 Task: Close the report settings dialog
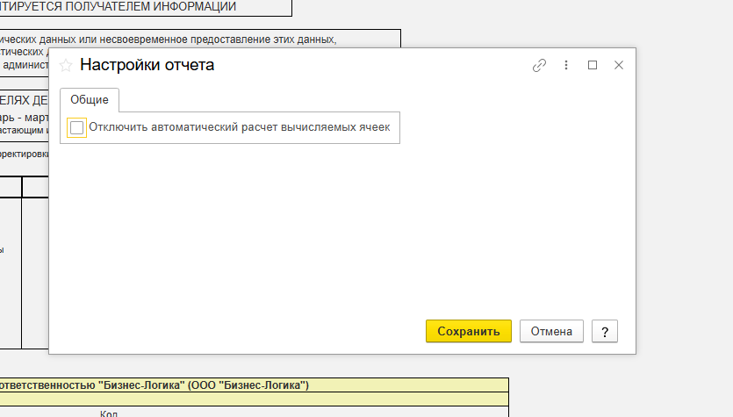click(619, 65)
